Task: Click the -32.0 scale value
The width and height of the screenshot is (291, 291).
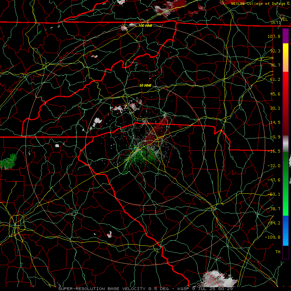Action: pyautogui.click(x=274, y=166)
